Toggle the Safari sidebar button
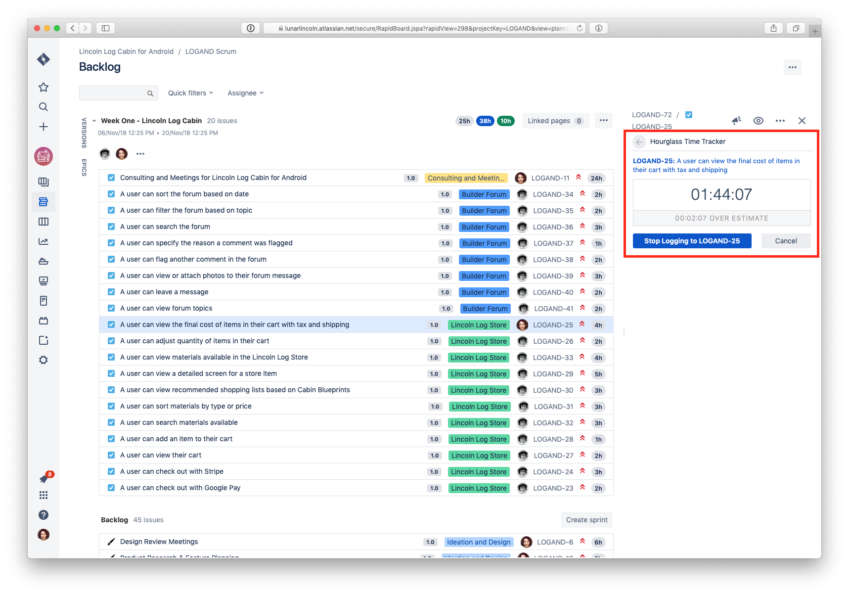The image size is (849, 595). pos(105,28)
